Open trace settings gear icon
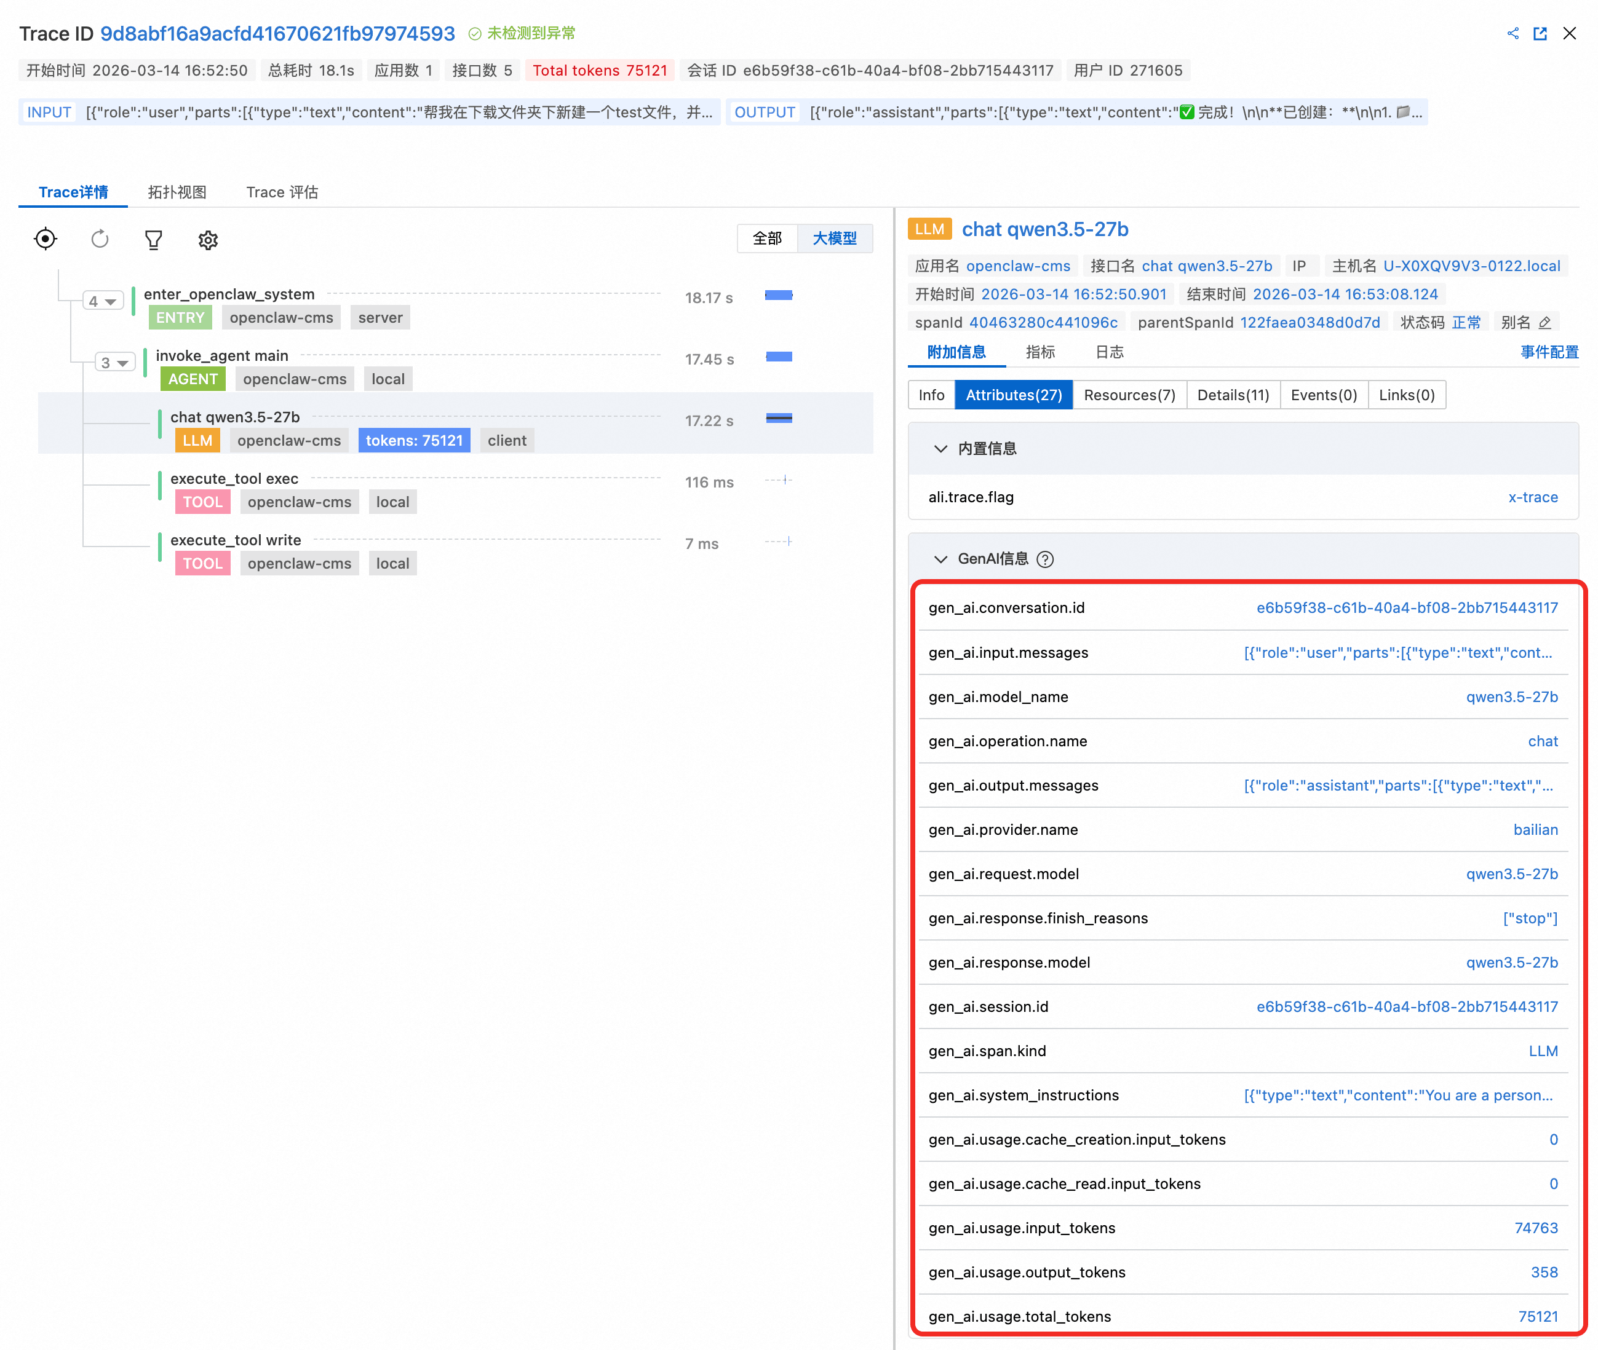1598x1350 pixels. click(207, 240)
